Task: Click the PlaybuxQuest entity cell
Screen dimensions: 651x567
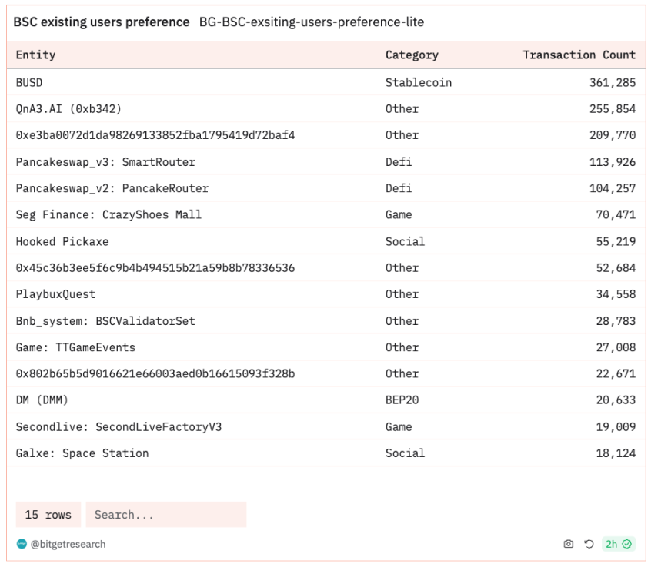Action: [55, 294]
